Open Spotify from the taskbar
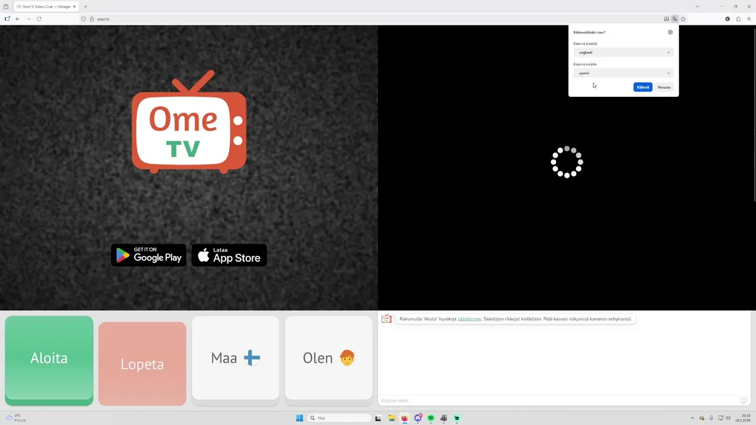Image resolution: width=756 pixels, height=425 pixels. coord(431,418)
